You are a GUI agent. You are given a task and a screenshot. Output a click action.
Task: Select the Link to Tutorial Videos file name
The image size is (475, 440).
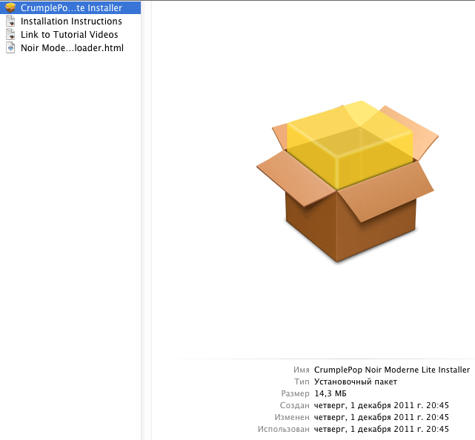70,35
